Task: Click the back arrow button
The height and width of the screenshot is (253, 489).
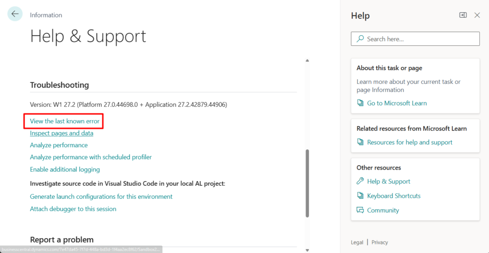Action: pyautogui.click(x=15, y=14)
